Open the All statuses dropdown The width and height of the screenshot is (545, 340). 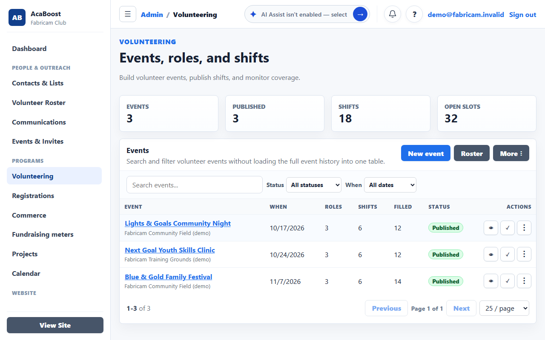[x=314, y=185]
